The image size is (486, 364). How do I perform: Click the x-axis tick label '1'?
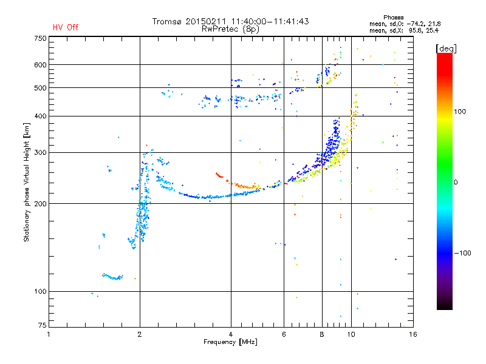click(x=49, y=334)
